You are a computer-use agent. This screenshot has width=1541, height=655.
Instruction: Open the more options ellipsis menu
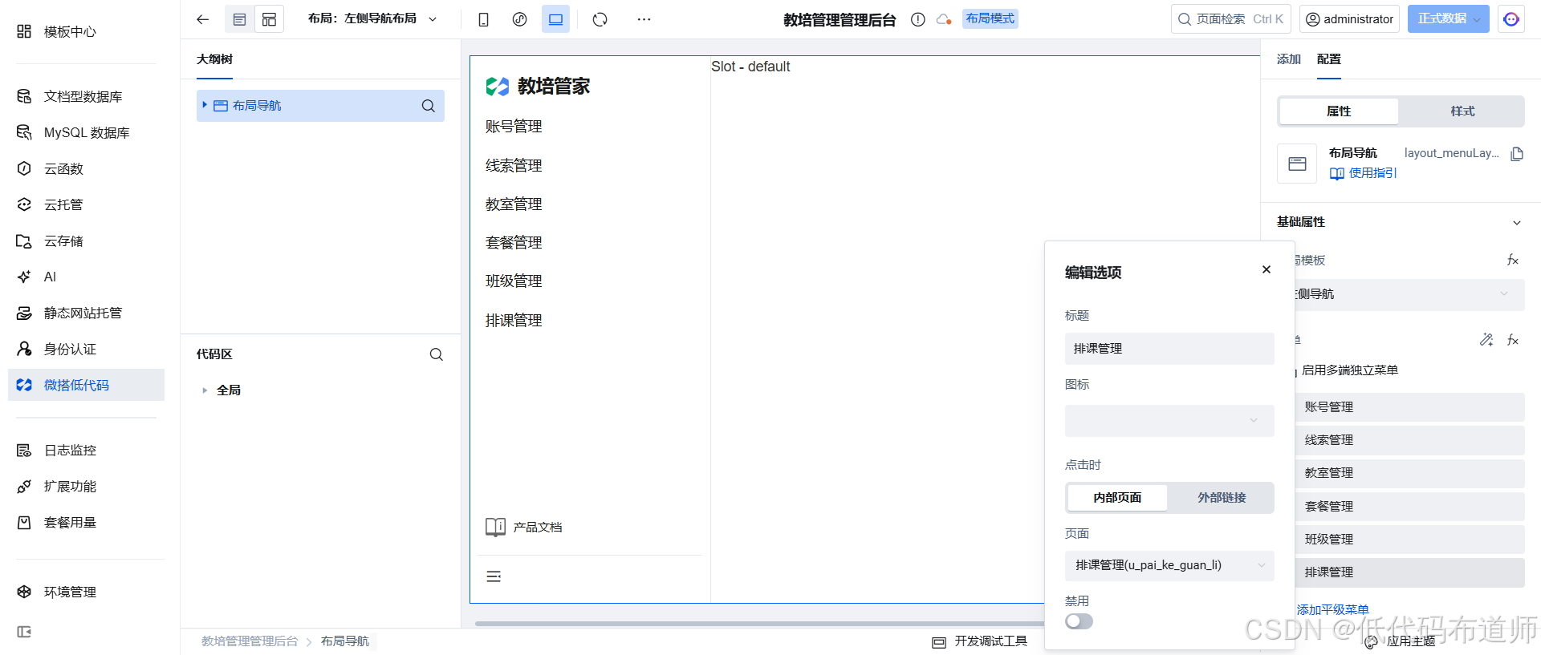tap(644, 19)
